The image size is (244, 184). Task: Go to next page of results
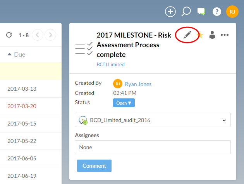(x=50, y=35)
